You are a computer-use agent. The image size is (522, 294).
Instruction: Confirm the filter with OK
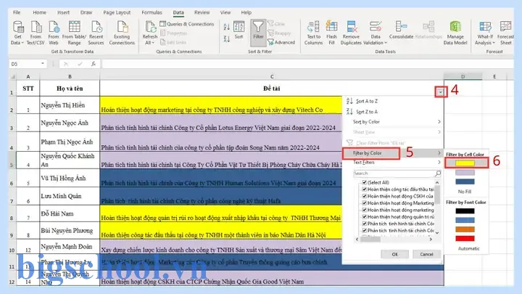point(395,254)
